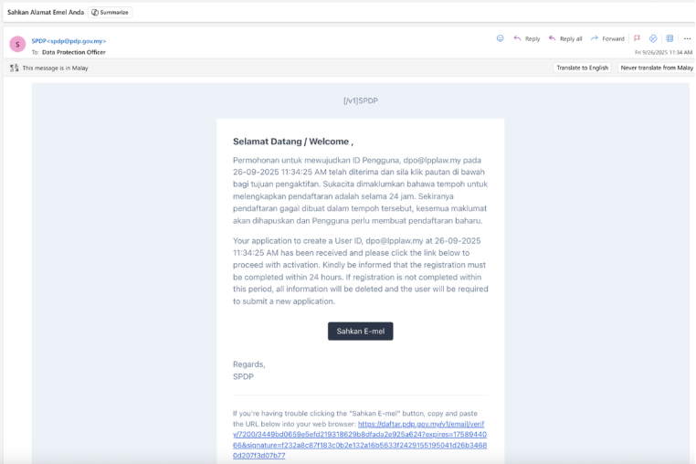696x464 pixels.
Task: Open the apps grid icon
Action: pos(670,38)
